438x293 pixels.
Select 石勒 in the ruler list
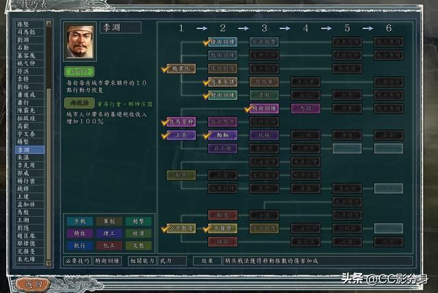(29, 47)
